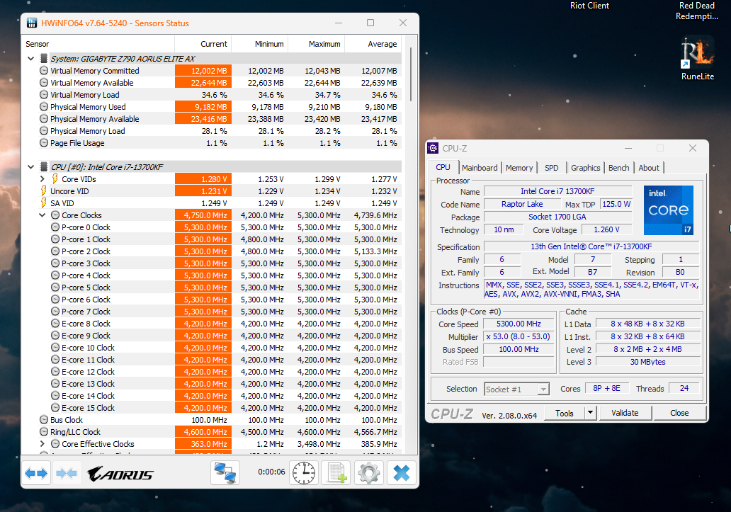The width and height of the screenshot is (731, 512).
Task: Click the Threads 24 field in CPU-Z
Action: [684, 388]
